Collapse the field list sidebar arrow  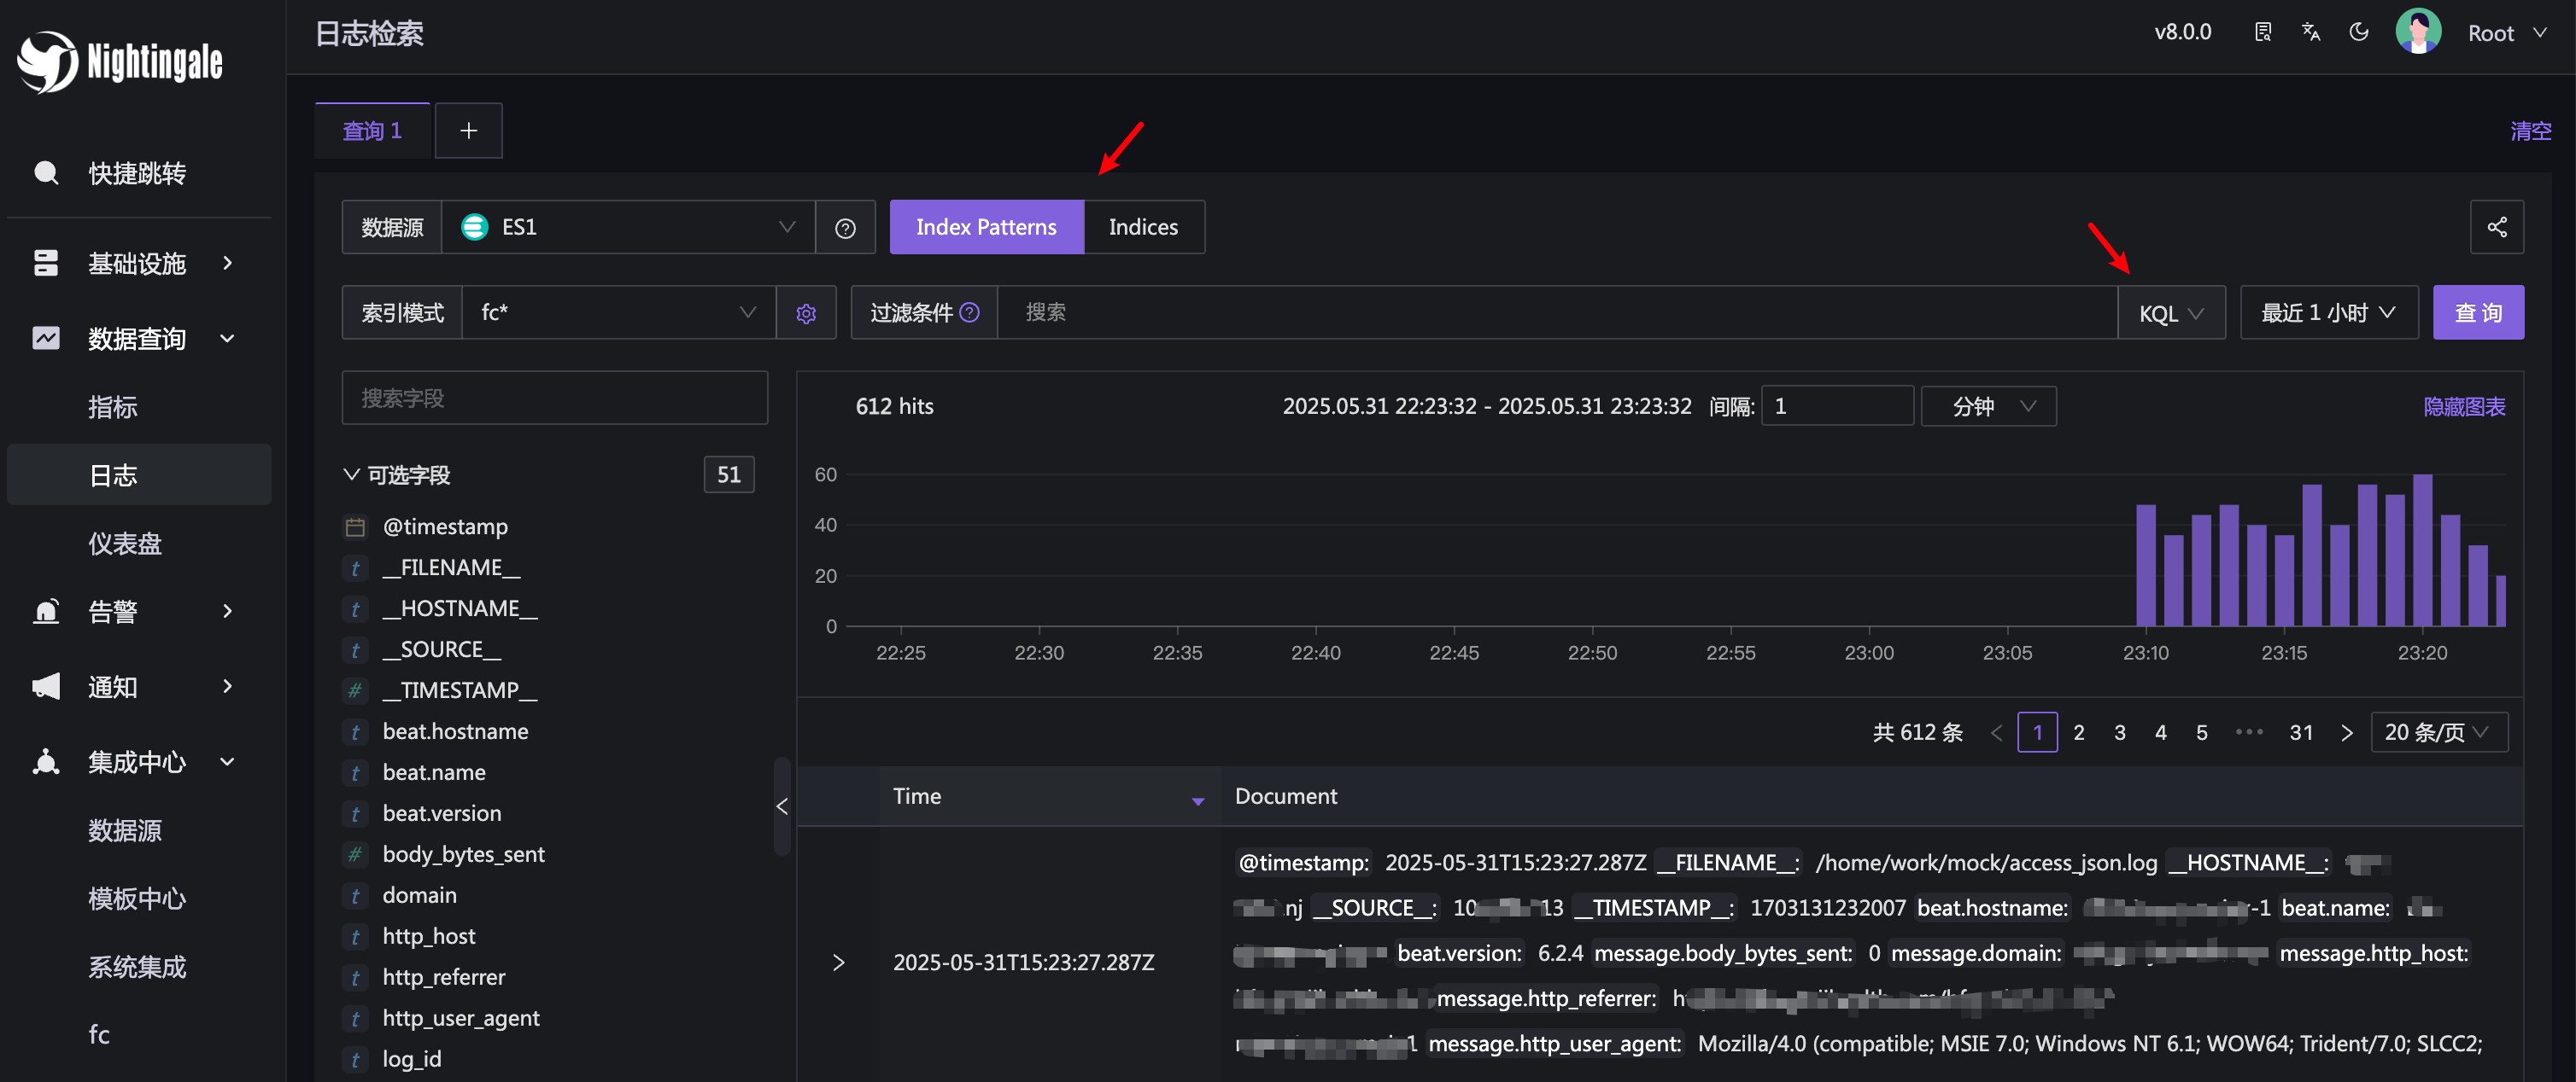(782, 806)
